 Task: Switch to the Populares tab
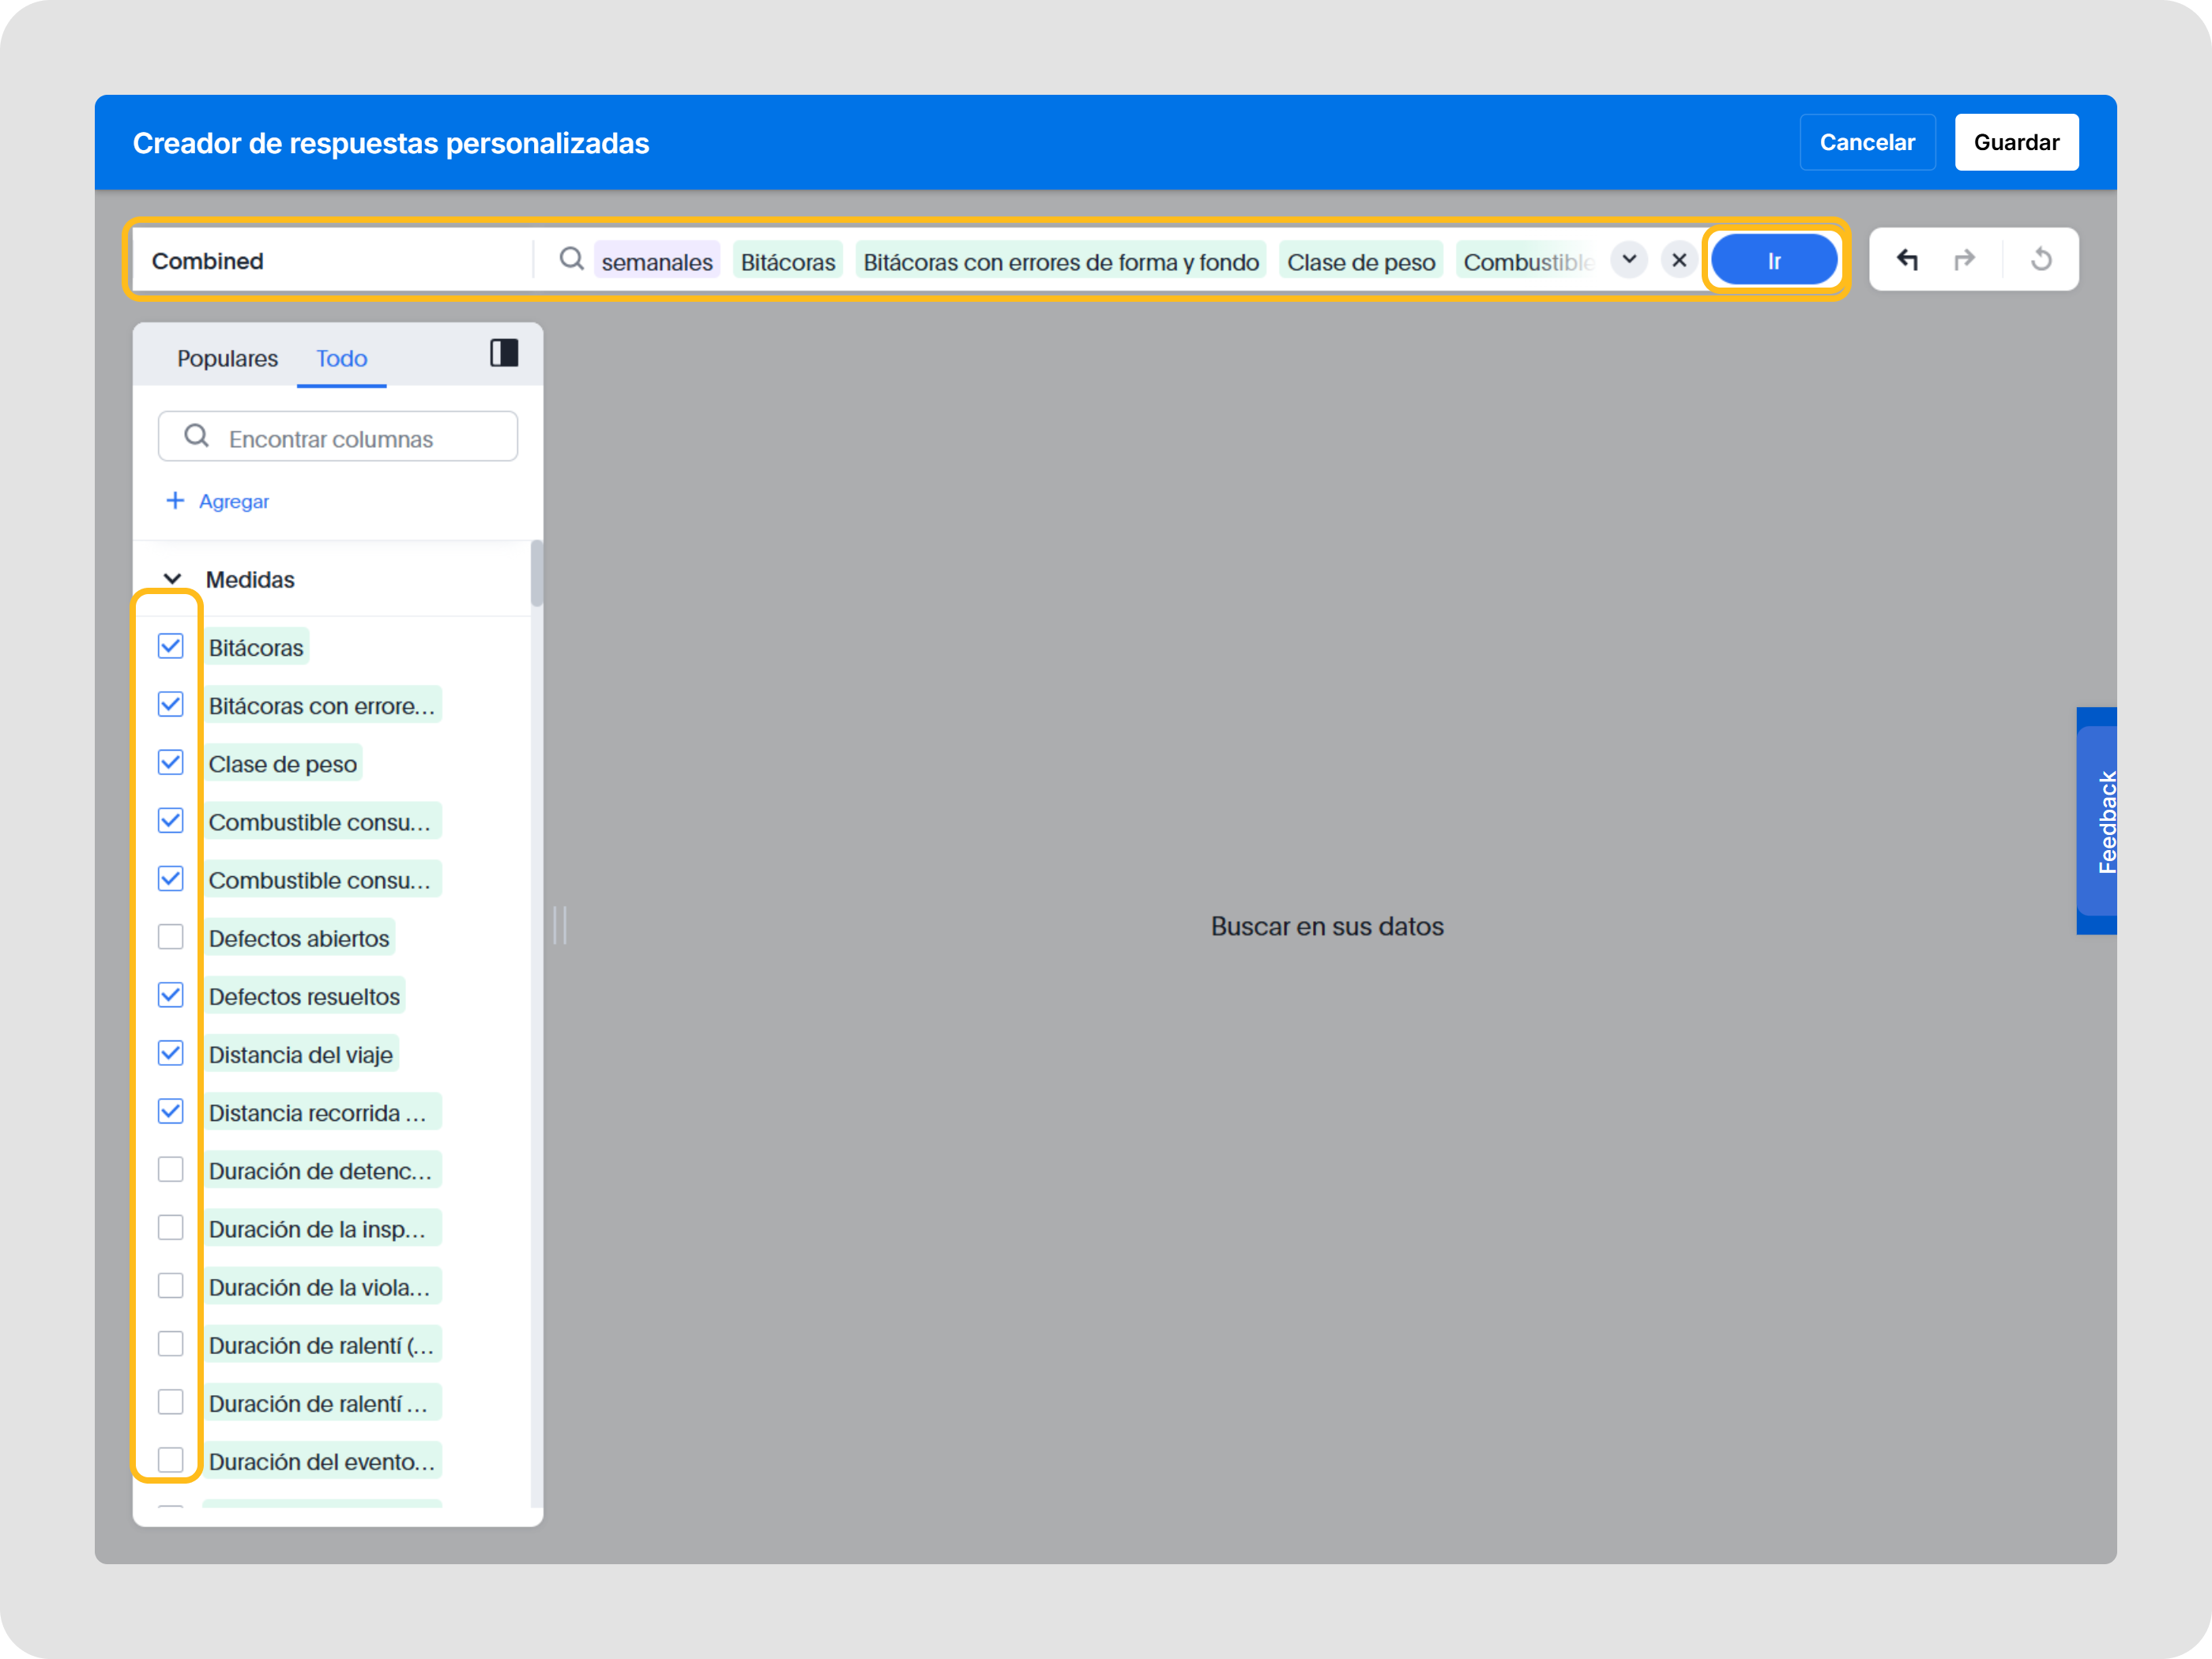click(227, 358)
